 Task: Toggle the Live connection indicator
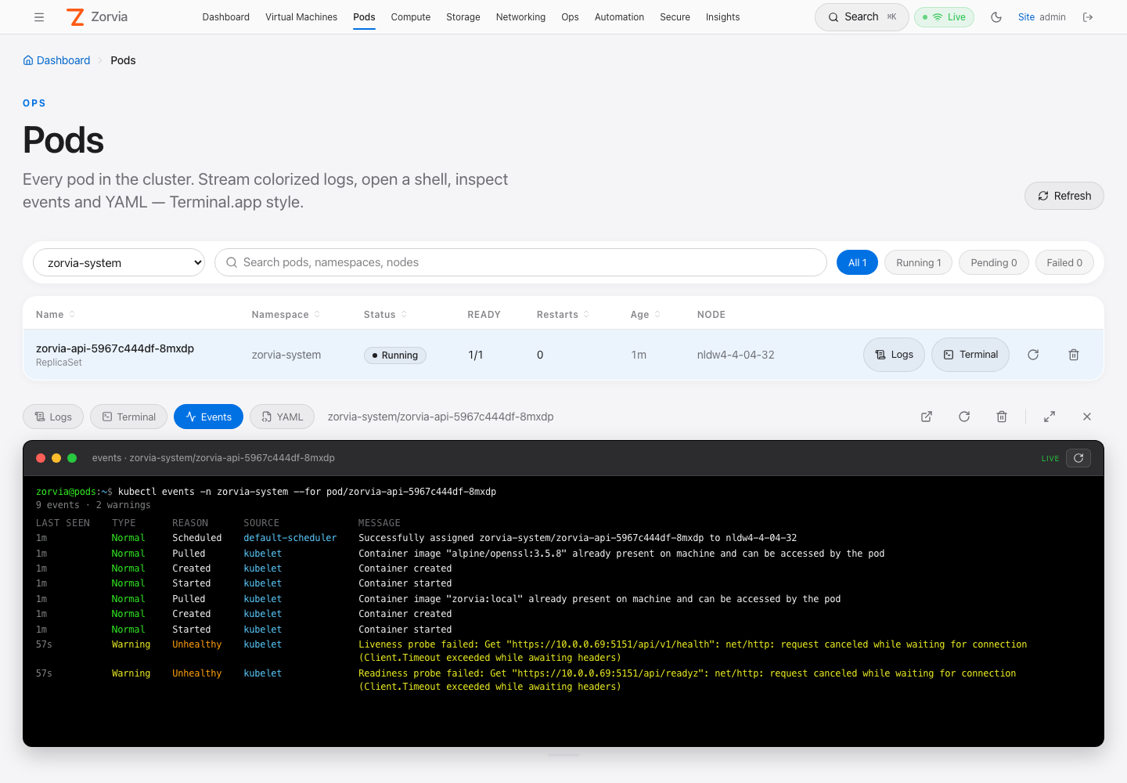click(x=944, y=17)
